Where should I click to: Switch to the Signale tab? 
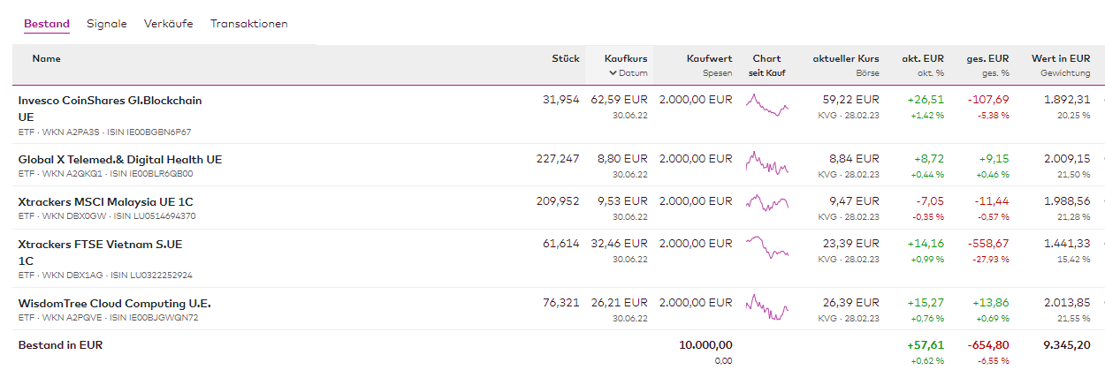pyautogui.click(x=106, y=24)
